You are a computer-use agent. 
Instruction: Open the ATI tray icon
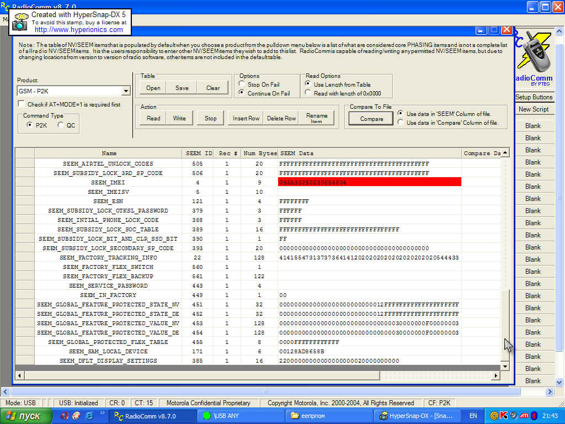[x=524, y=416]
